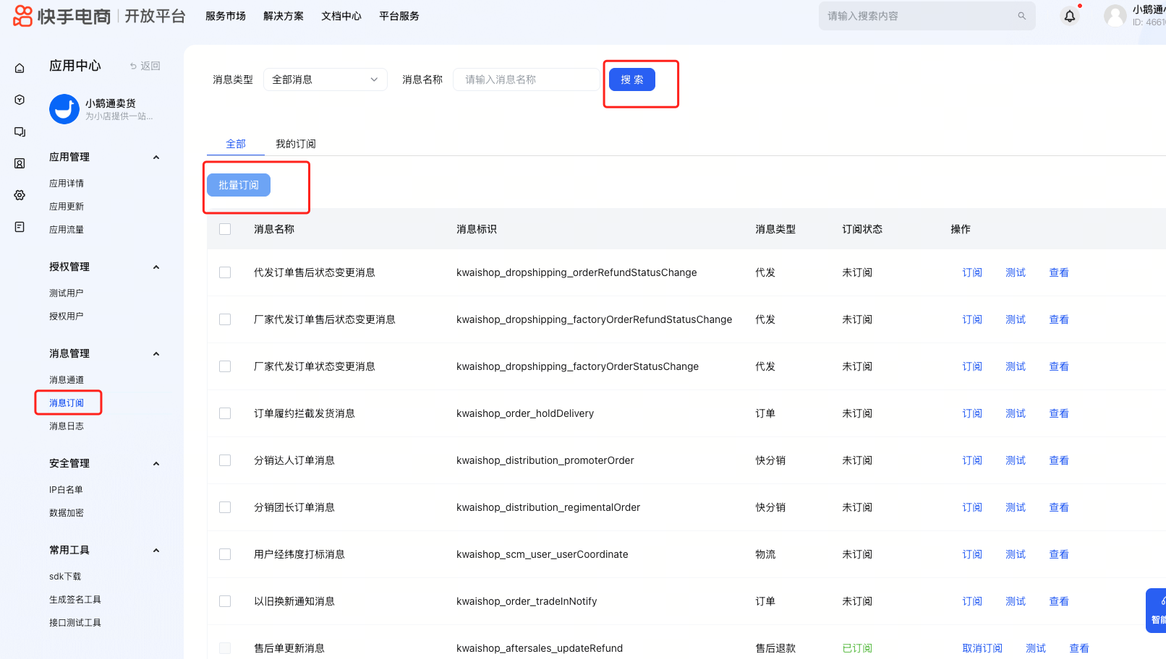Click 订阅 for kwaishop_order_holdDelivery
1166x659 pixels.
point(972,413)
